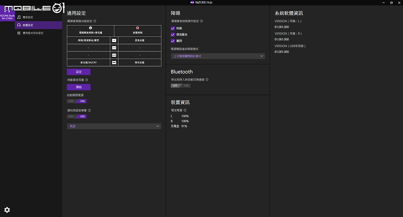Image resolution: width=403 pixels, height=217 pixels.
Task: Click the double-tap icon in the sensor table
Action: coord(114,48)
